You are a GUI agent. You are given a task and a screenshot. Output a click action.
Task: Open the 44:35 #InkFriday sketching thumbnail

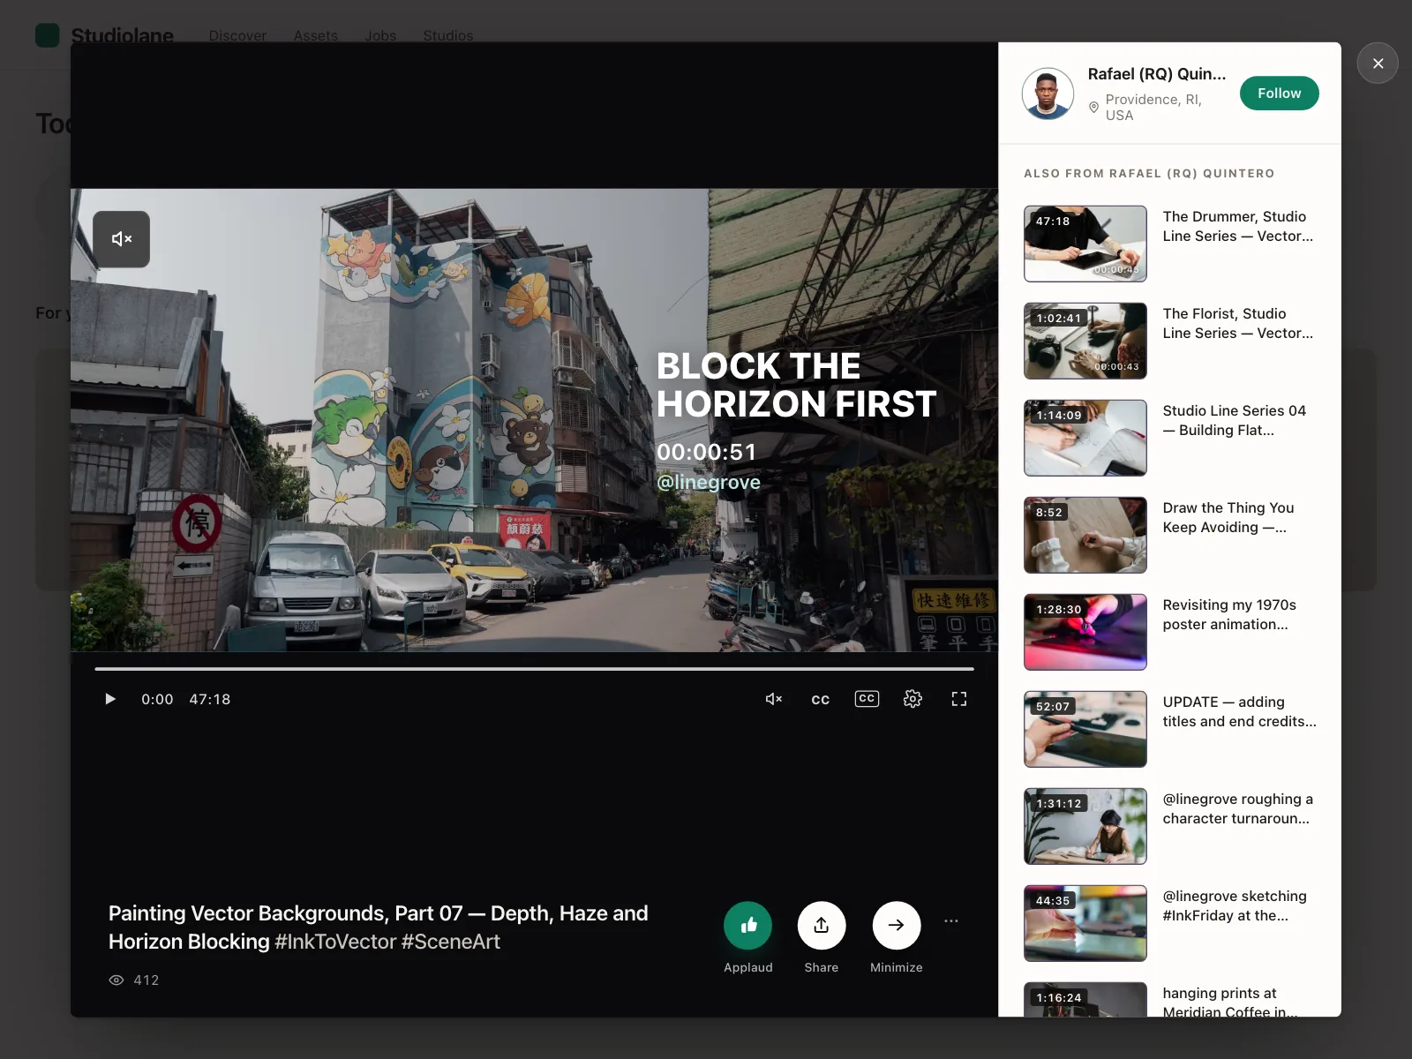pyautogui.click(x=1085, y=923)
